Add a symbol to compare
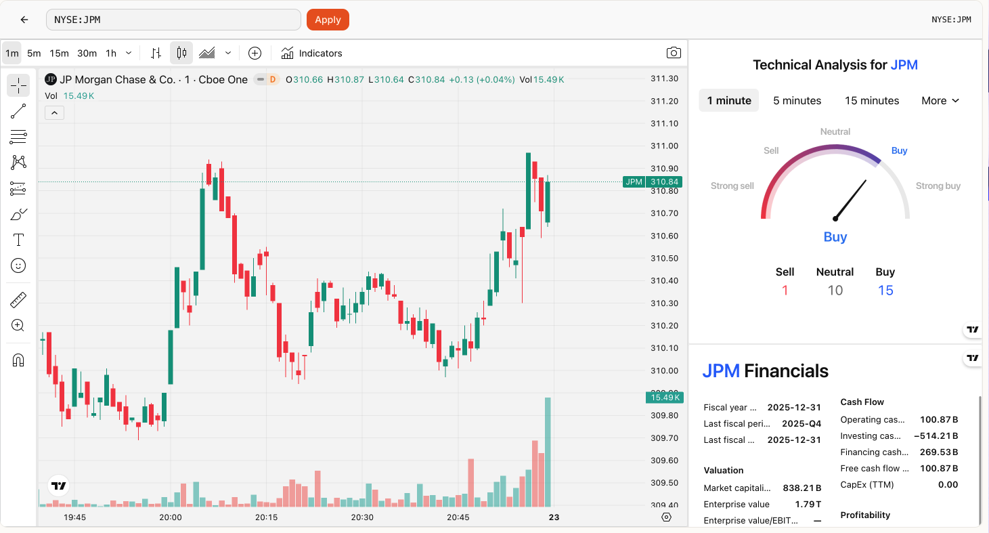The image size is (989, 533). 255,53
